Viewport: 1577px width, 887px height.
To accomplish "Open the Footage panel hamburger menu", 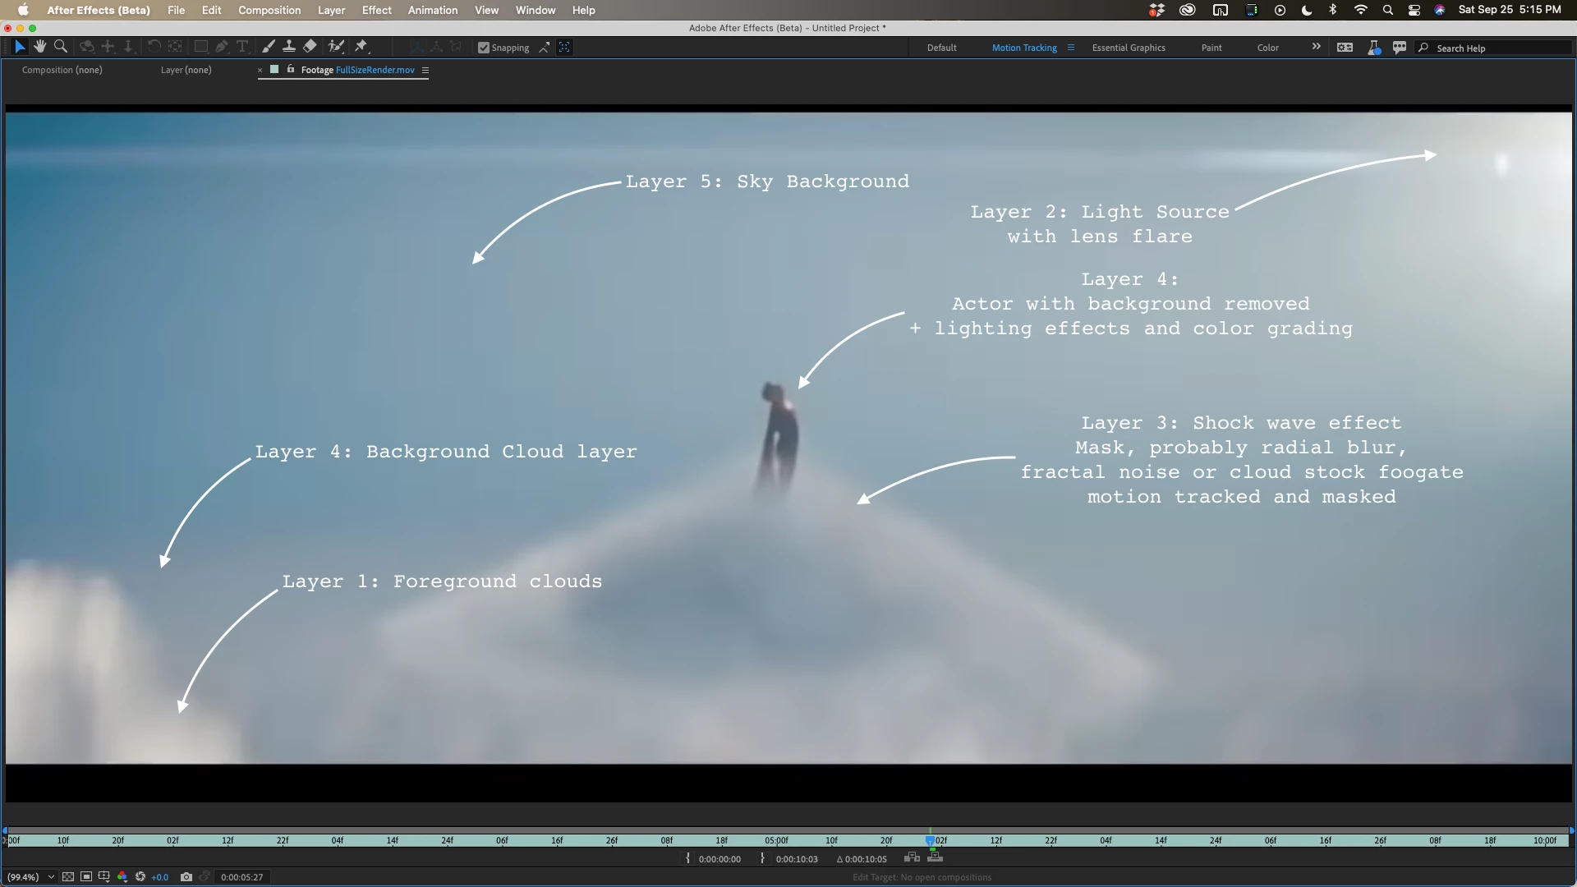I will [425, 70].
